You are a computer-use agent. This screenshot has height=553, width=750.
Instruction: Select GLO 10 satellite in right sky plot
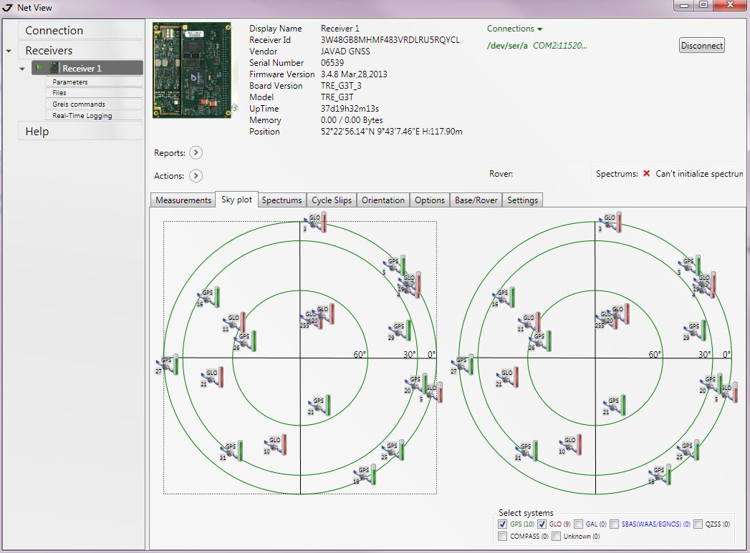tap(570, 444)
